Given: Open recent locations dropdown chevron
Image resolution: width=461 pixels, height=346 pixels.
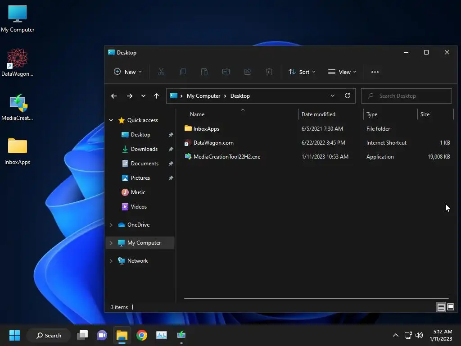Looking at the screenshot, I should pyautogui.click(x=143, y=96).
